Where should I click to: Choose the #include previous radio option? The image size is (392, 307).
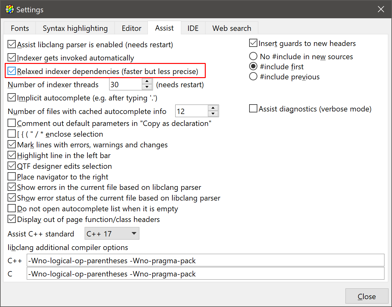[253, 77]
